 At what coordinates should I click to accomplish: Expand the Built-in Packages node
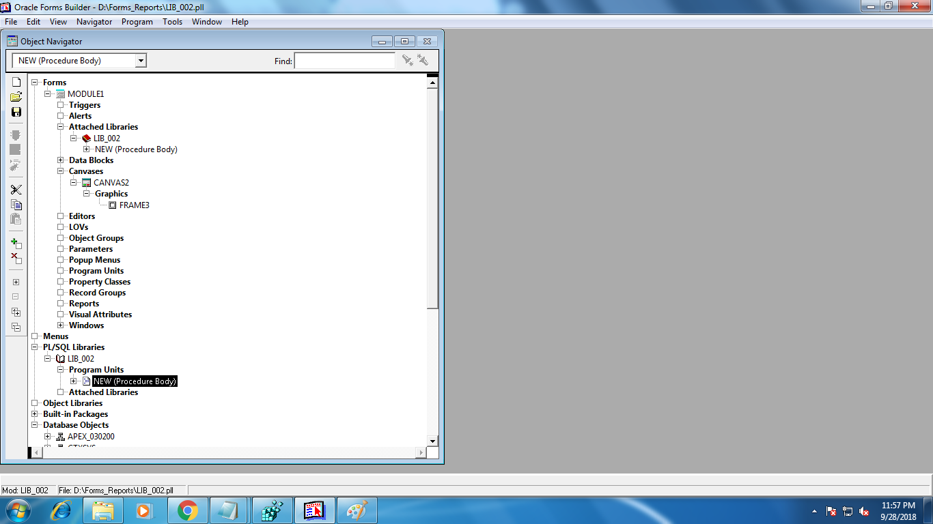pos(35,414)
